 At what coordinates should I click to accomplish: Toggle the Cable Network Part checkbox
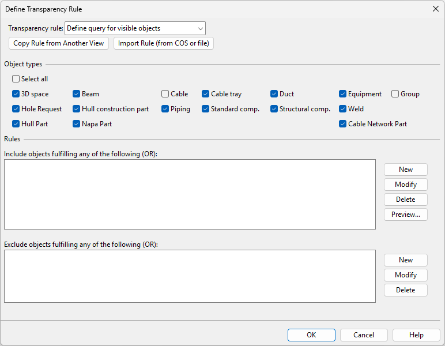343,124
